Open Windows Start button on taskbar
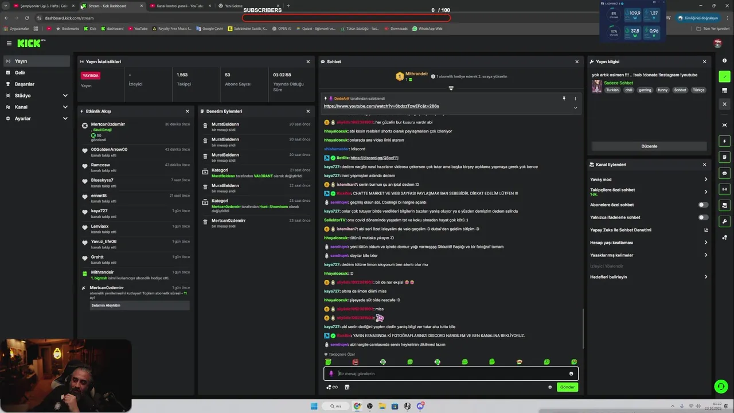 click(314, 406)
